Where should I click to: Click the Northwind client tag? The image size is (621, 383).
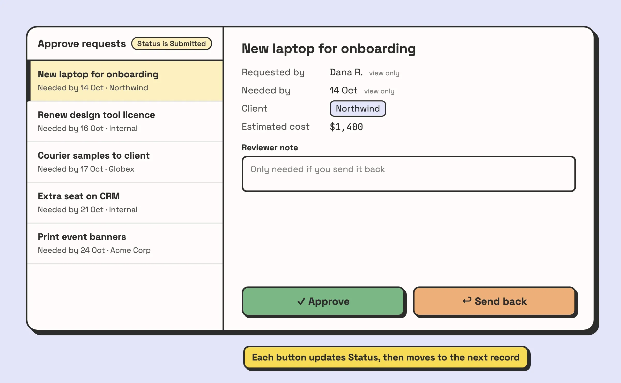(358, 108)
